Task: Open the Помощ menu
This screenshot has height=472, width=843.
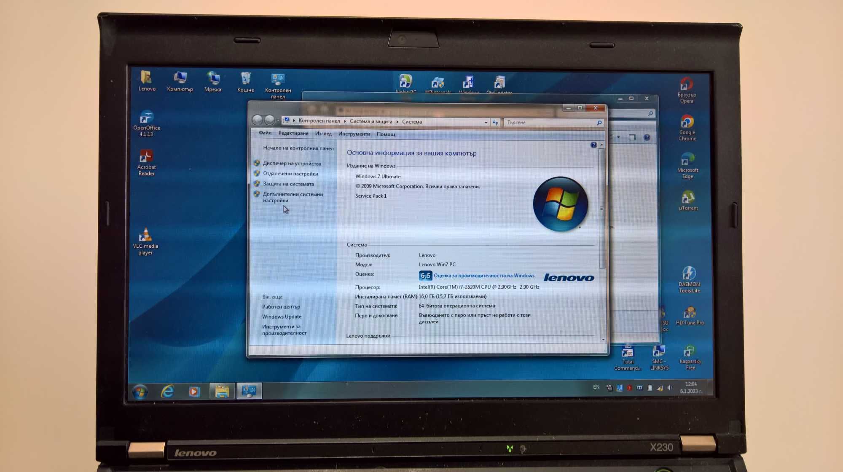Action: (x=386, y=134)
